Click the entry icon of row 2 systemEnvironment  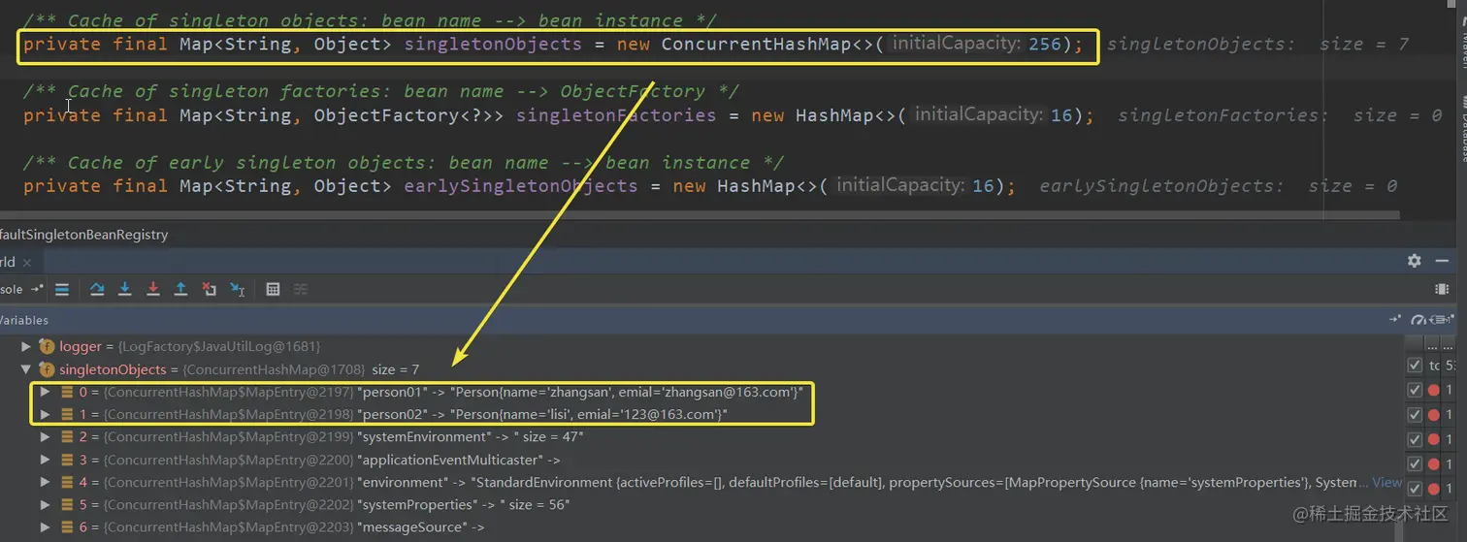[x=67, y=437]
